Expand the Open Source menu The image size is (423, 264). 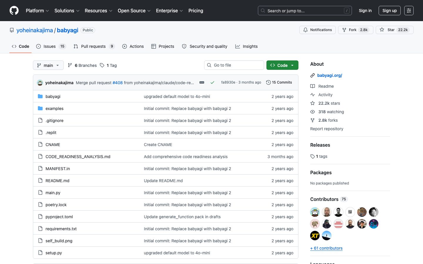(134, 11)
